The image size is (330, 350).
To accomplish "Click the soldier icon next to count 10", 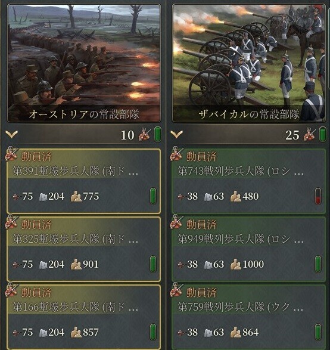I will pos(144,134).
